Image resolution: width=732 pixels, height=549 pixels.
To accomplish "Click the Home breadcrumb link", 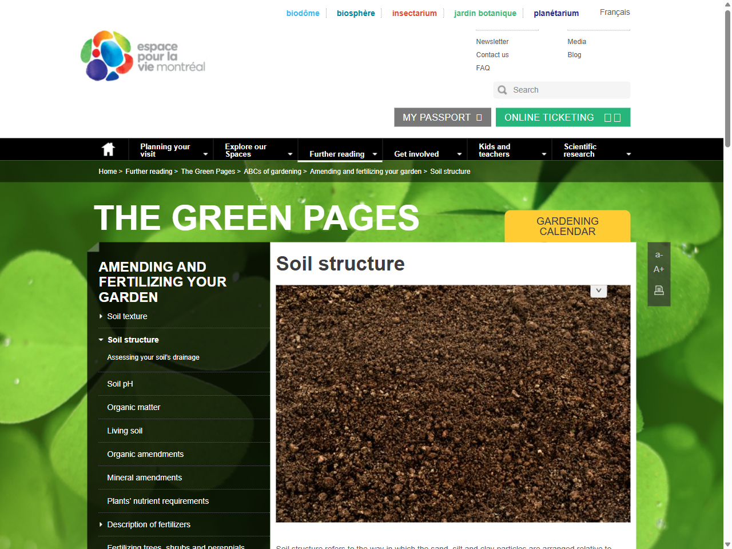I will tap(108, 172).
